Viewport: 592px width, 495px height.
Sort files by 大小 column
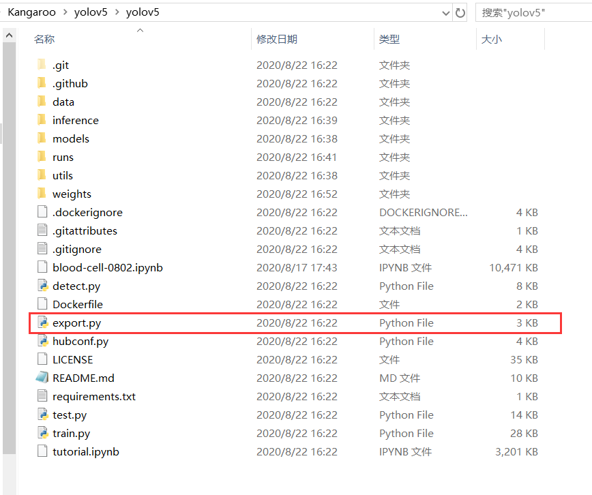tap(492, 39)
